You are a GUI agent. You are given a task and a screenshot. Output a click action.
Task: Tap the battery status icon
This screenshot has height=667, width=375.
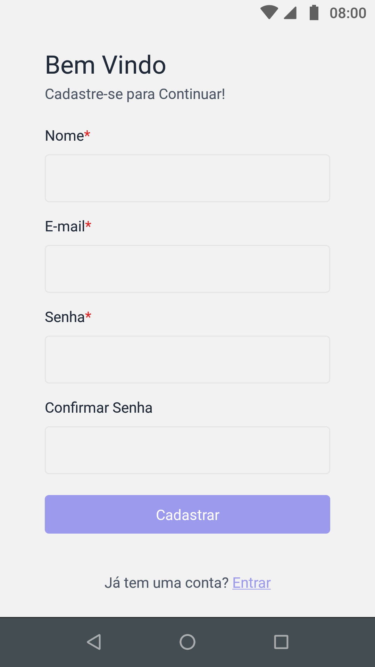click(314, 13)
